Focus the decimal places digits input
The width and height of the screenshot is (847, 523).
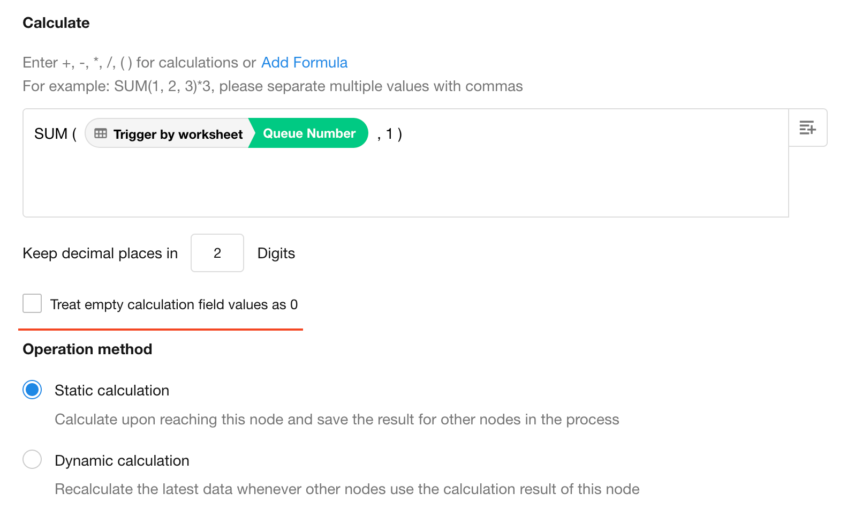tap(217, 253)
